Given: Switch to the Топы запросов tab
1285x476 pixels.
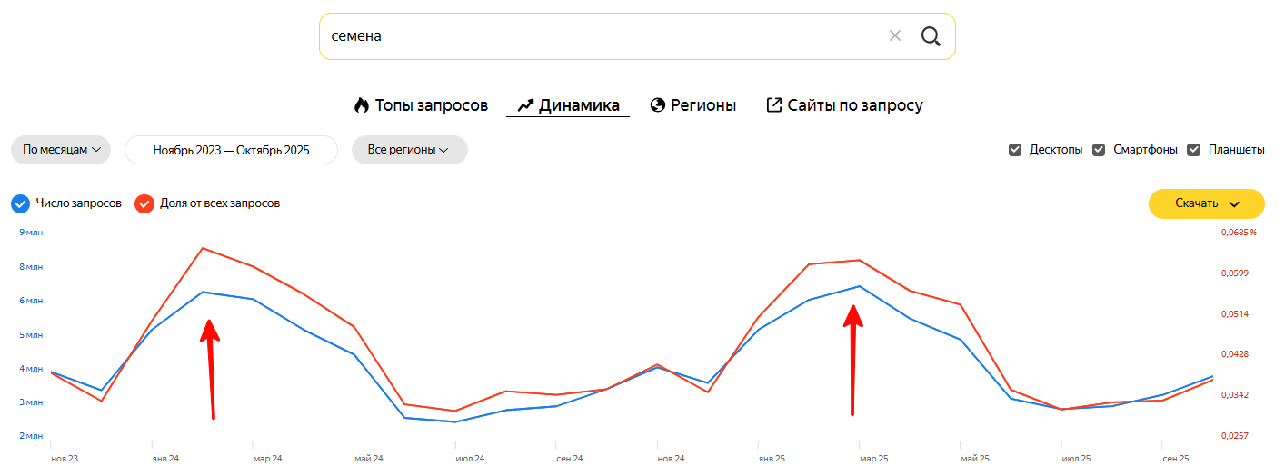Looking at the screenshot, I should tap(432, 105).
